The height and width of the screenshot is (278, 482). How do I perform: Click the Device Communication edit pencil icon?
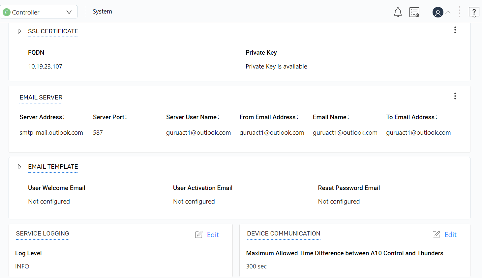point(436,235)
